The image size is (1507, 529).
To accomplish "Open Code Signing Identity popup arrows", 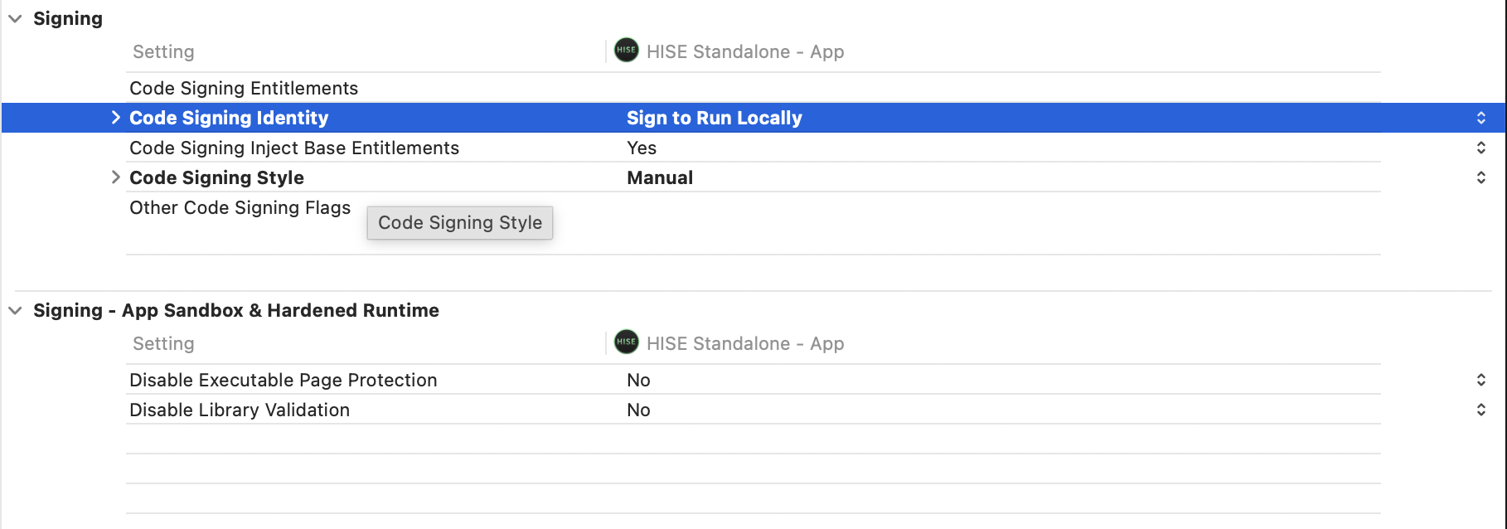I will (x=1480, y=118).
